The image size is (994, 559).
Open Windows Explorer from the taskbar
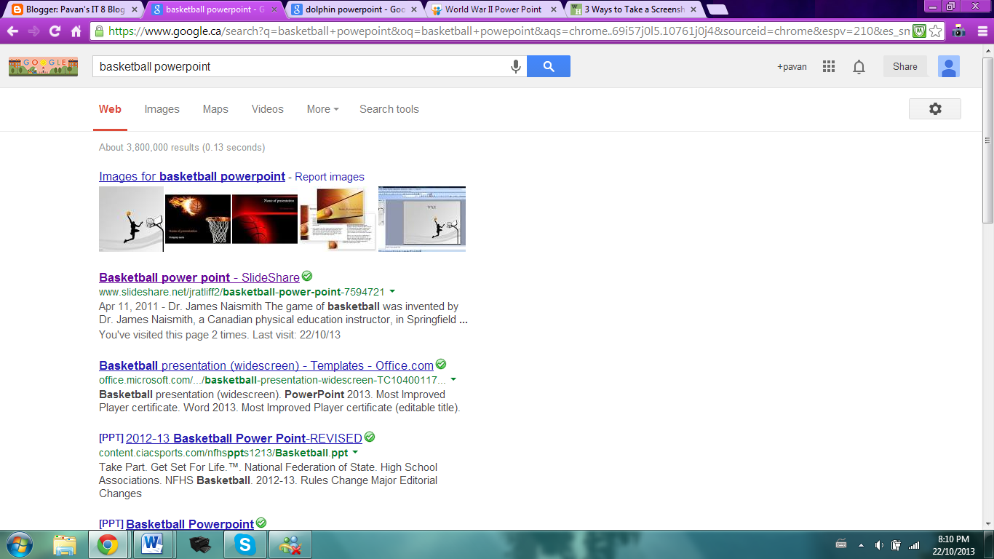pos(65,544)
